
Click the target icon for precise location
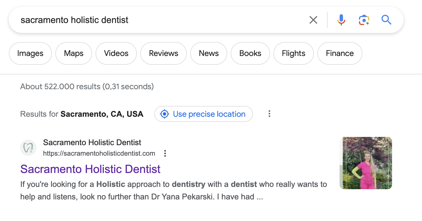[165, 114]
